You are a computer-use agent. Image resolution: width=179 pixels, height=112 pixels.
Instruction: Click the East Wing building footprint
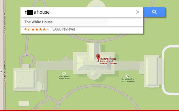point(152,71)
